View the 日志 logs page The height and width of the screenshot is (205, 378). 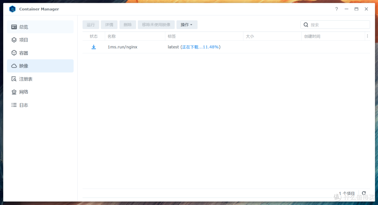[40, 105]
